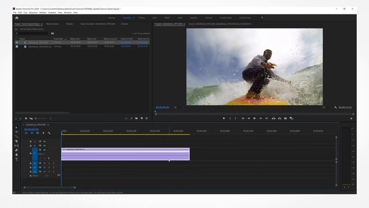Click the purple clip in timeline
Image resolution: width=369 pixels, height=208 pixels.
click(x=126, y=154)
